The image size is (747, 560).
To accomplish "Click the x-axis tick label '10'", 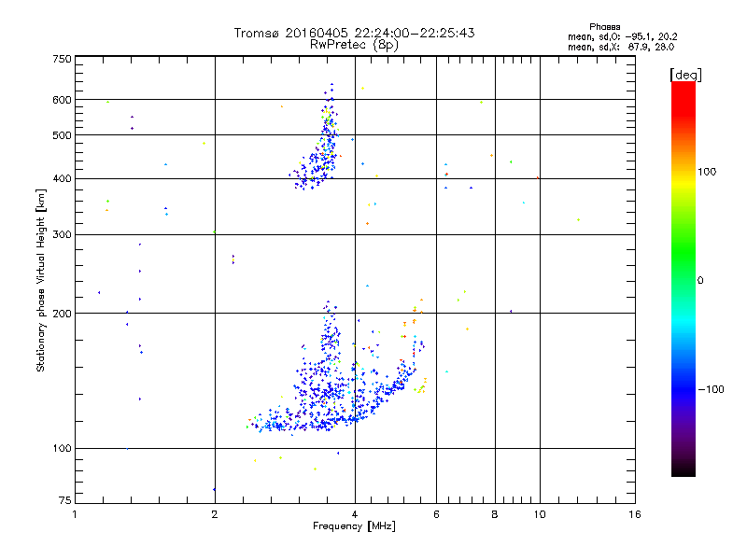I will click(540, 514).
